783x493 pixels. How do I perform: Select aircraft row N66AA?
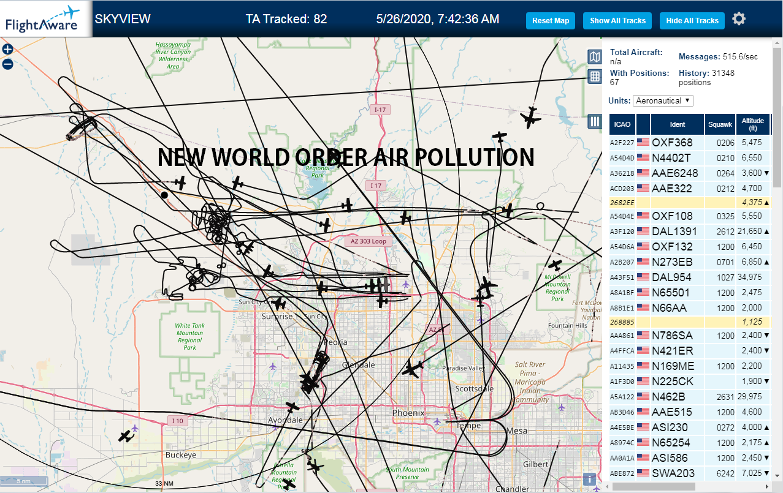[x=689, y=308]
